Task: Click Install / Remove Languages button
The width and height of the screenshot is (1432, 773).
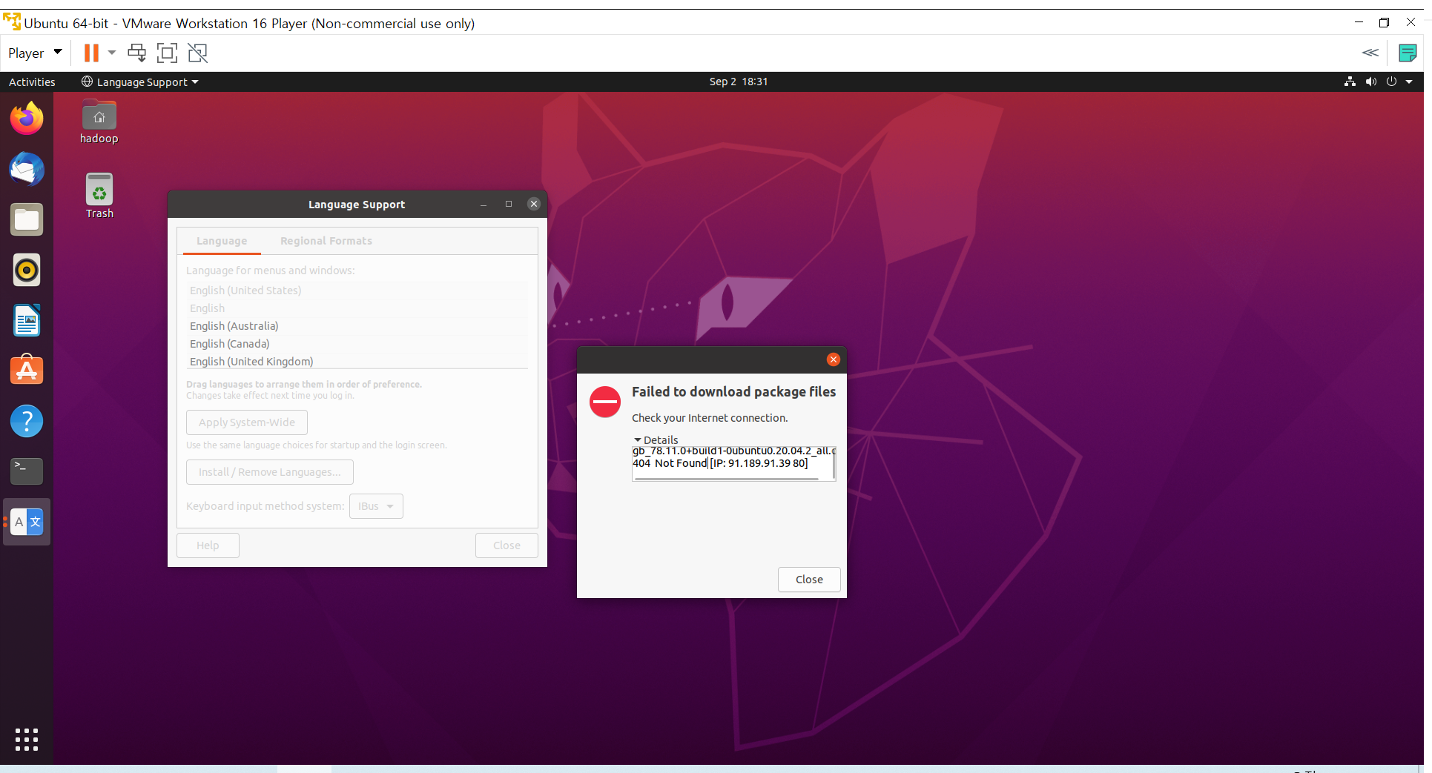Action: coord(270,472)
